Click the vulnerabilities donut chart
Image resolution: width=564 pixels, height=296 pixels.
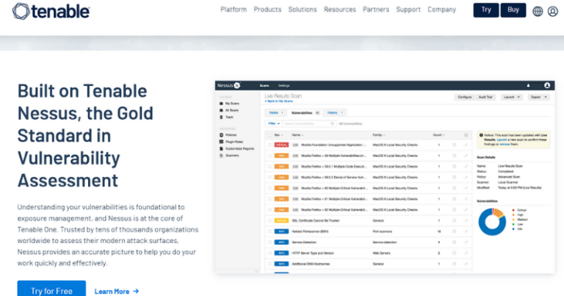click(492, 222)
